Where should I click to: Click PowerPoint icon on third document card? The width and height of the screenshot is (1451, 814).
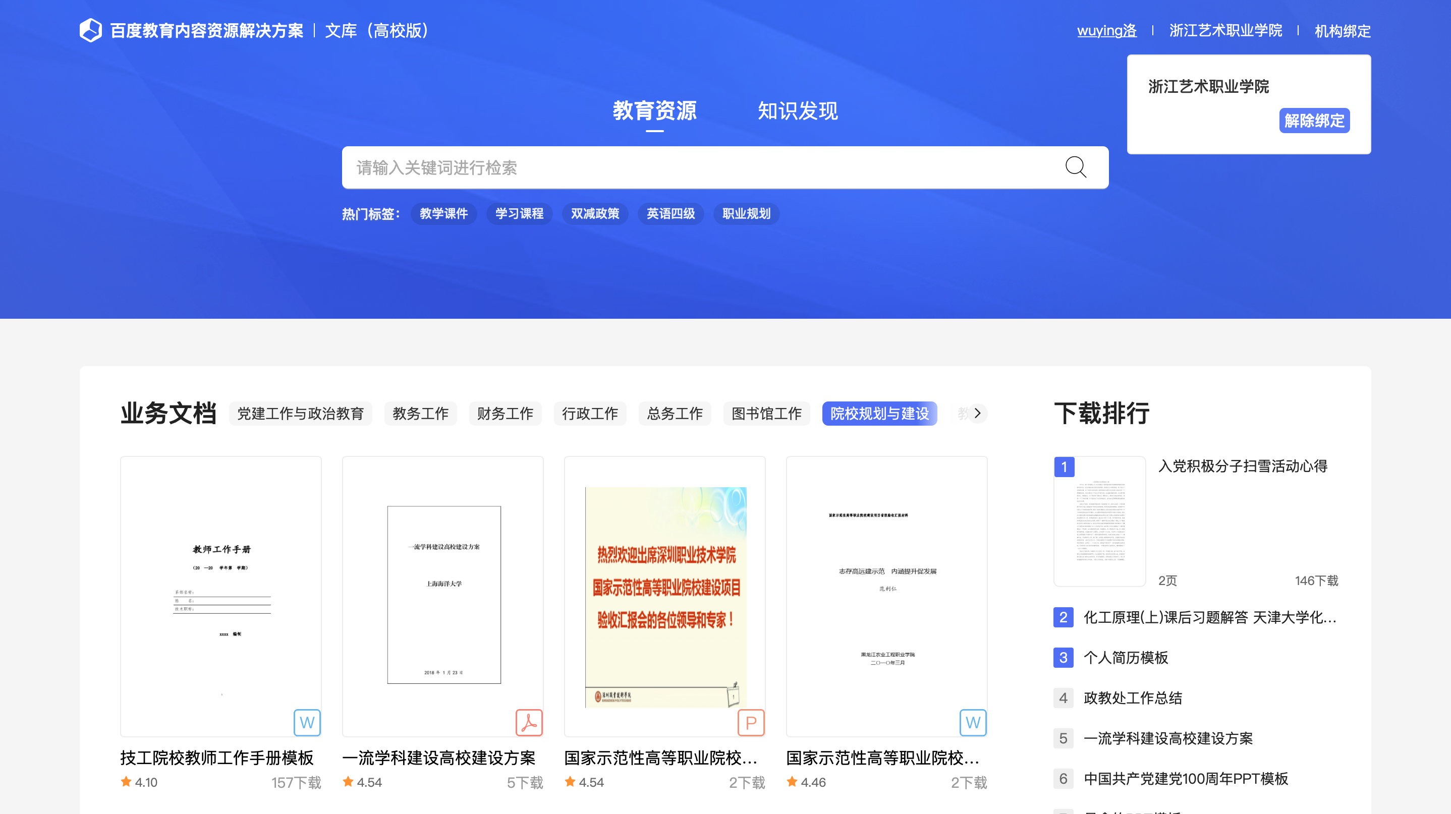pos(751,722)
